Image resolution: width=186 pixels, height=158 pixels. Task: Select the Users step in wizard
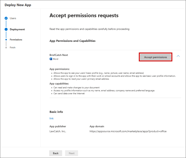13,18
